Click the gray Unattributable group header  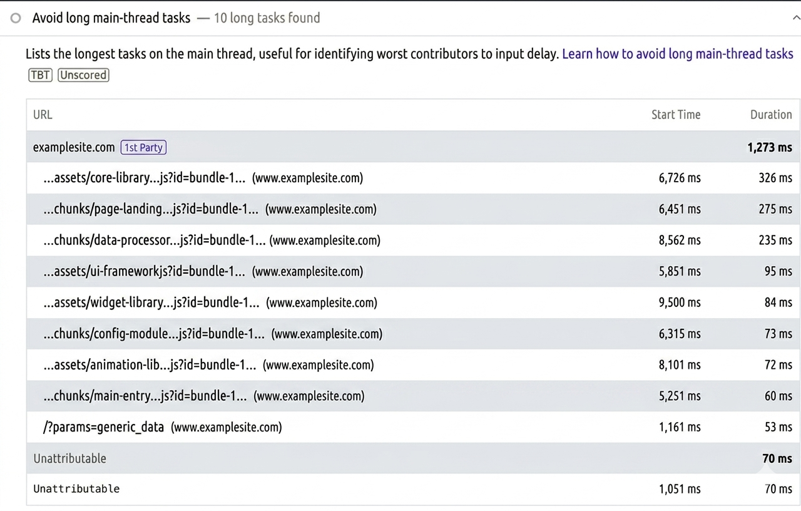[x=69, y=458]
